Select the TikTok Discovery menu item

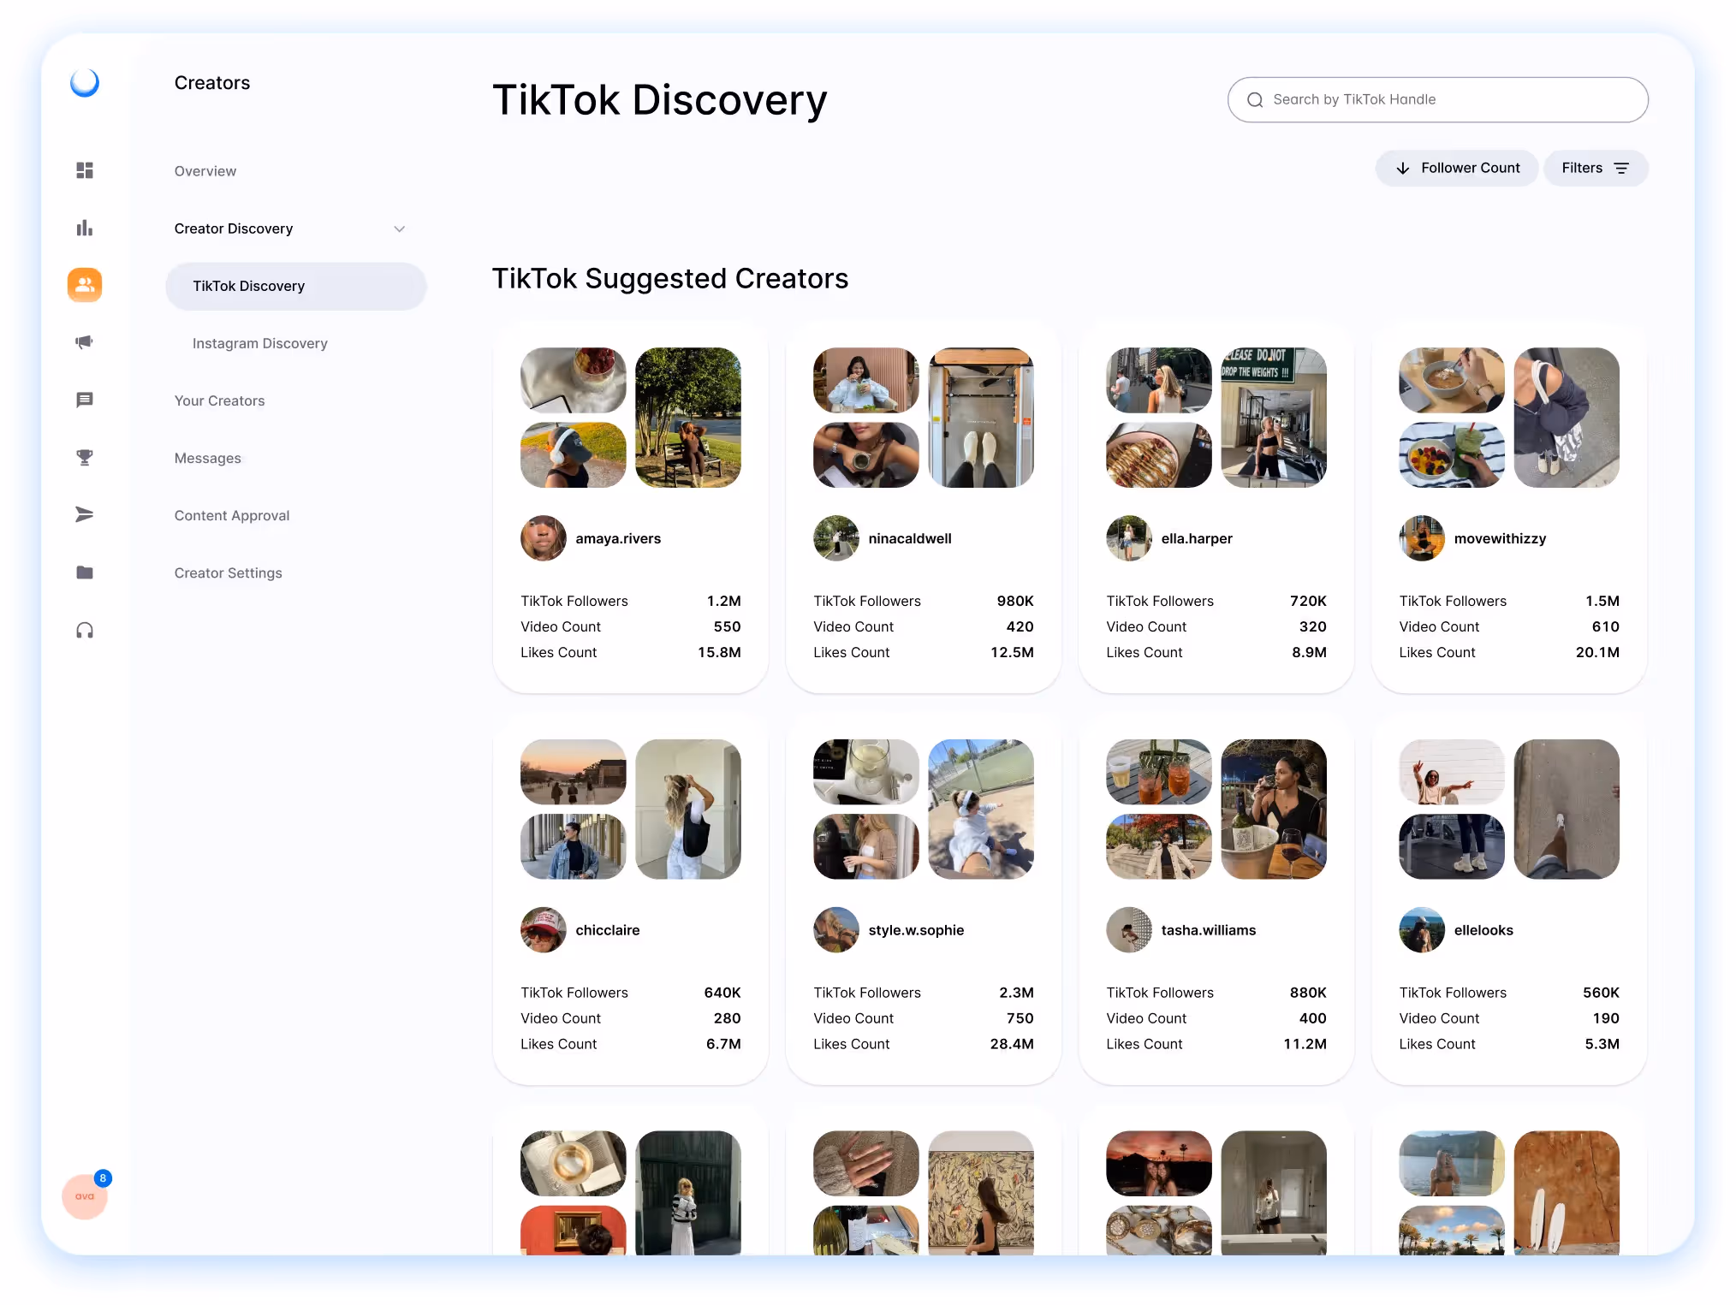tap(248, 286)
